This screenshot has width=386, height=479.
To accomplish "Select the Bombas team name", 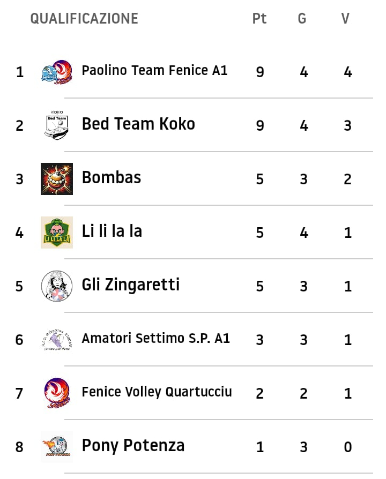I will tap(112, 177).
